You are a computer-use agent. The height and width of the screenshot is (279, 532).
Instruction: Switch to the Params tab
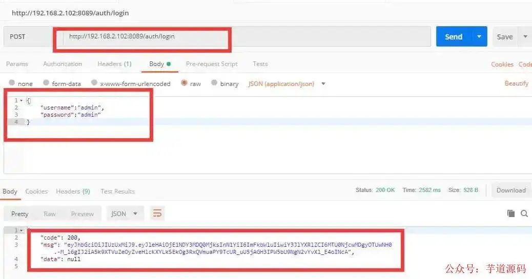point(17,63)
